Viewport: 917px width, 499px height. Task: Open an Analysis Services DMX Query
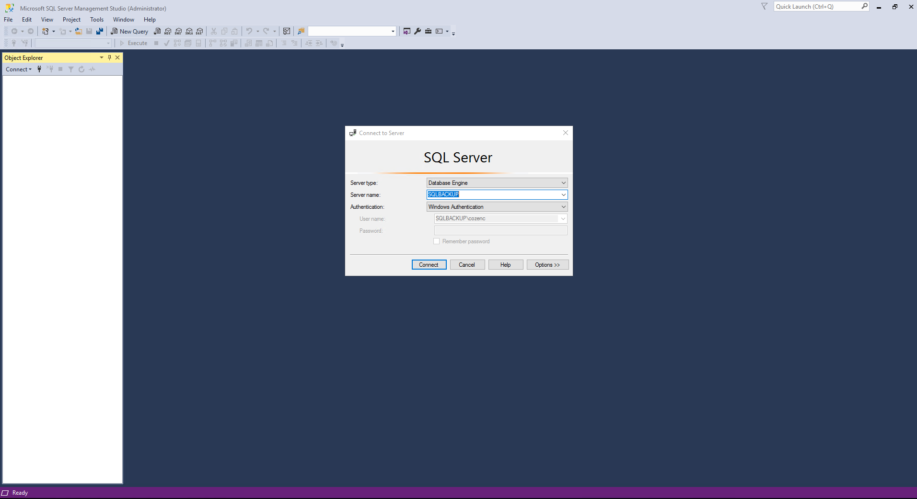(x=178, y=31)
